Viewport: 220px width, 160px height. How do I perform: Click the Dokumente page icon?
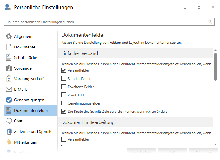coord(9,47)
